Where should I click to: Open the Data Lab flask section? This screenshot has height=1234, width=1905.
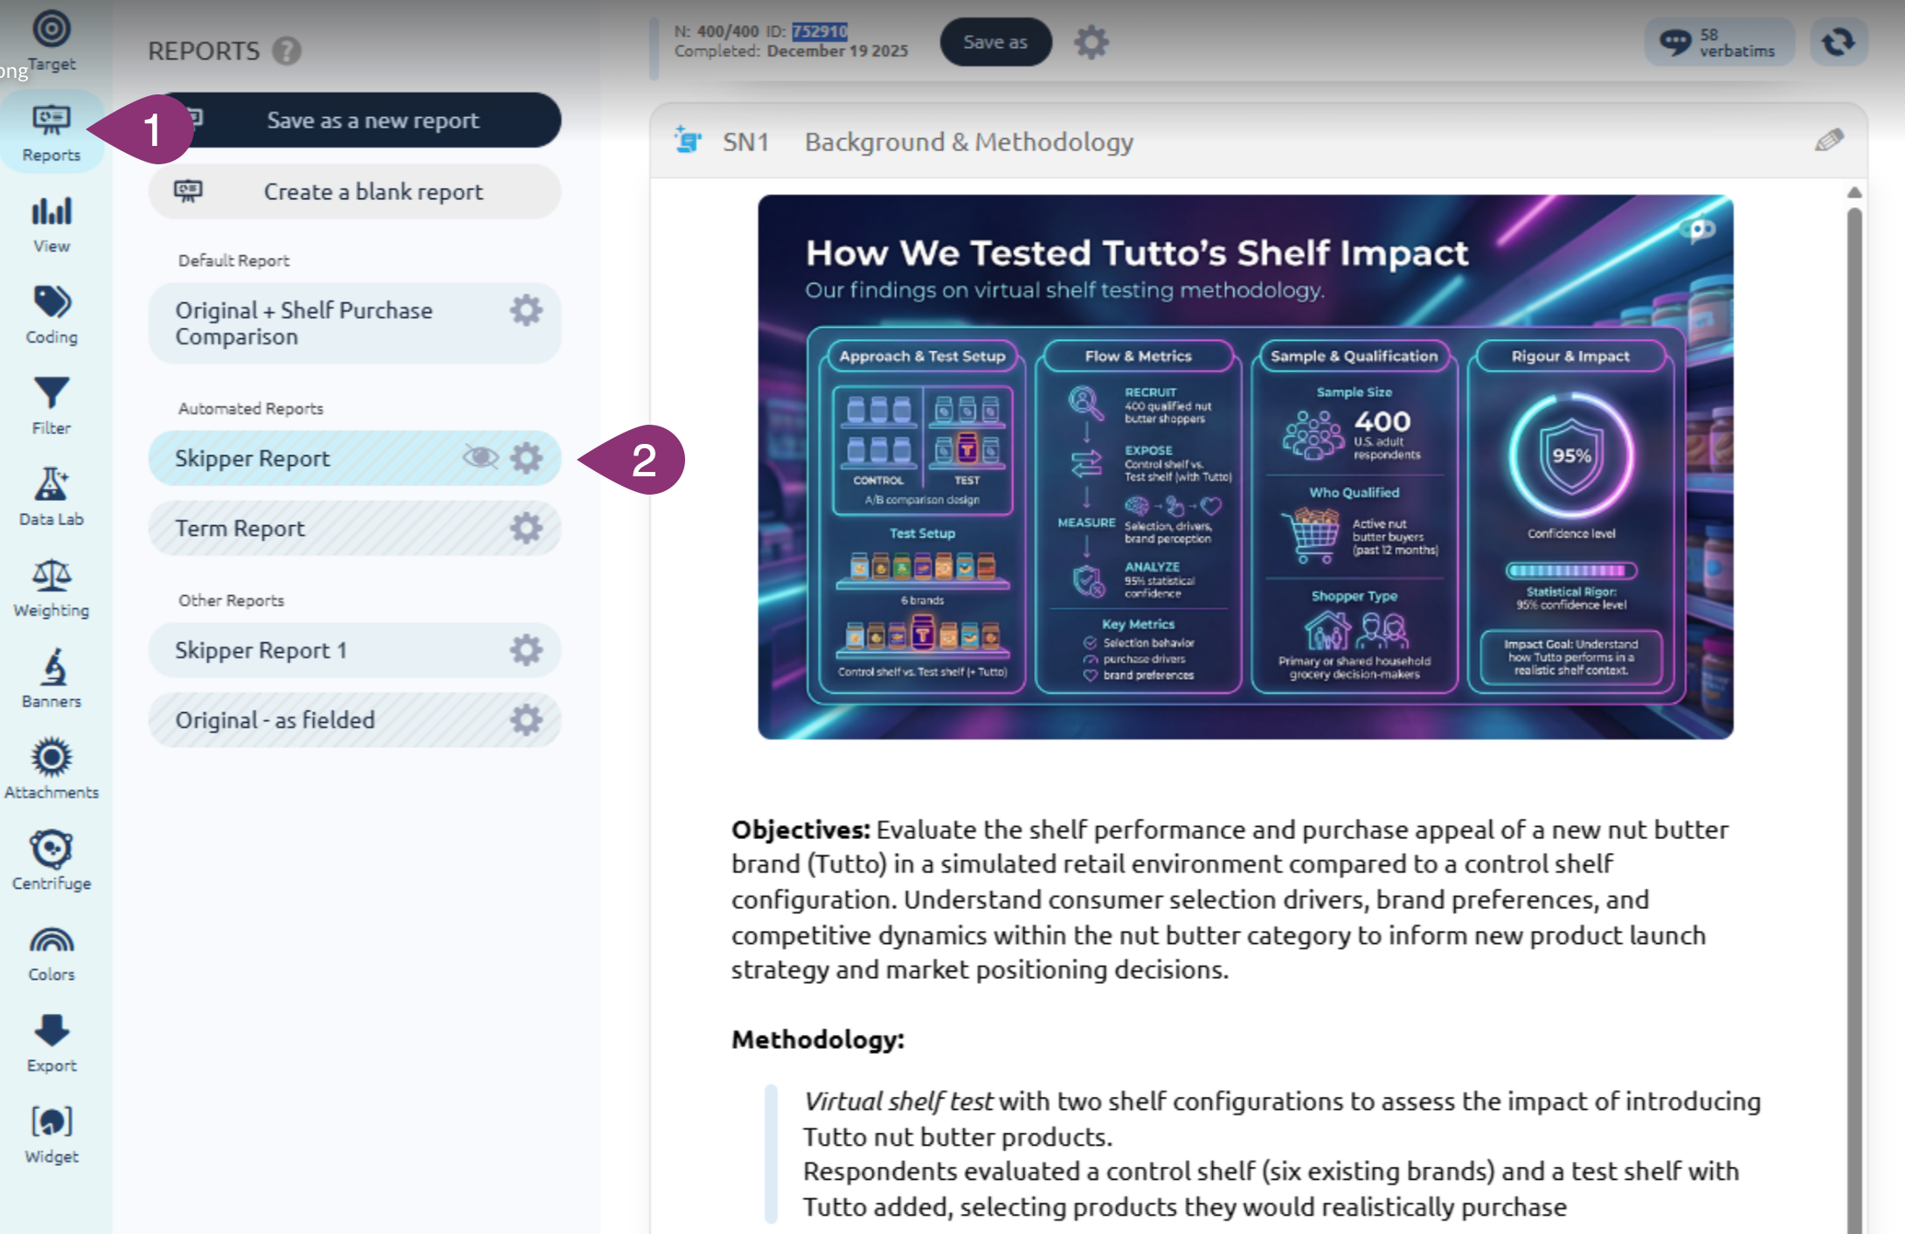(x=52, y=496)
